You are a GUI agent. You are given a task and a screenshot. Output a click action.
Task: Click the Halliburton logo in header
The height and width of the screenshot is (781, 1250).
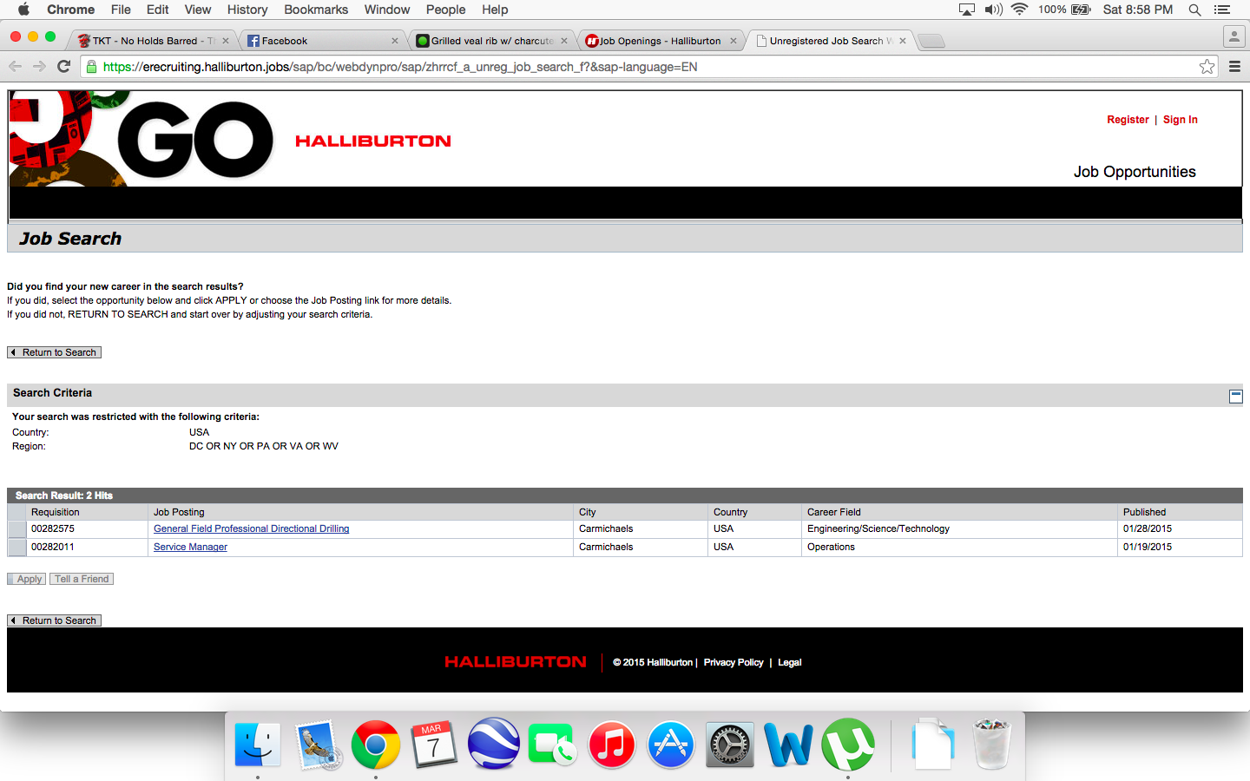[373, 141]
